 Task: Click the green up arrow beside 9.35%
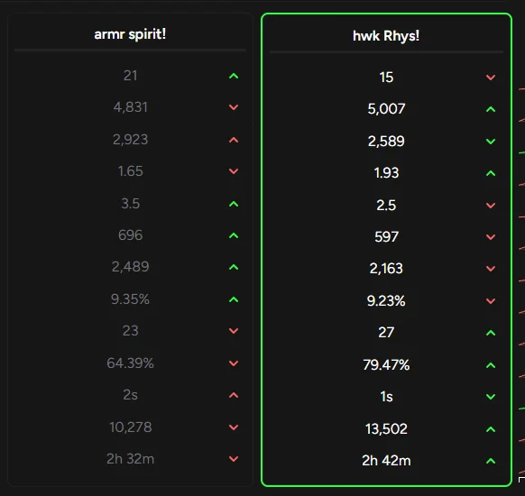point(234,299)
